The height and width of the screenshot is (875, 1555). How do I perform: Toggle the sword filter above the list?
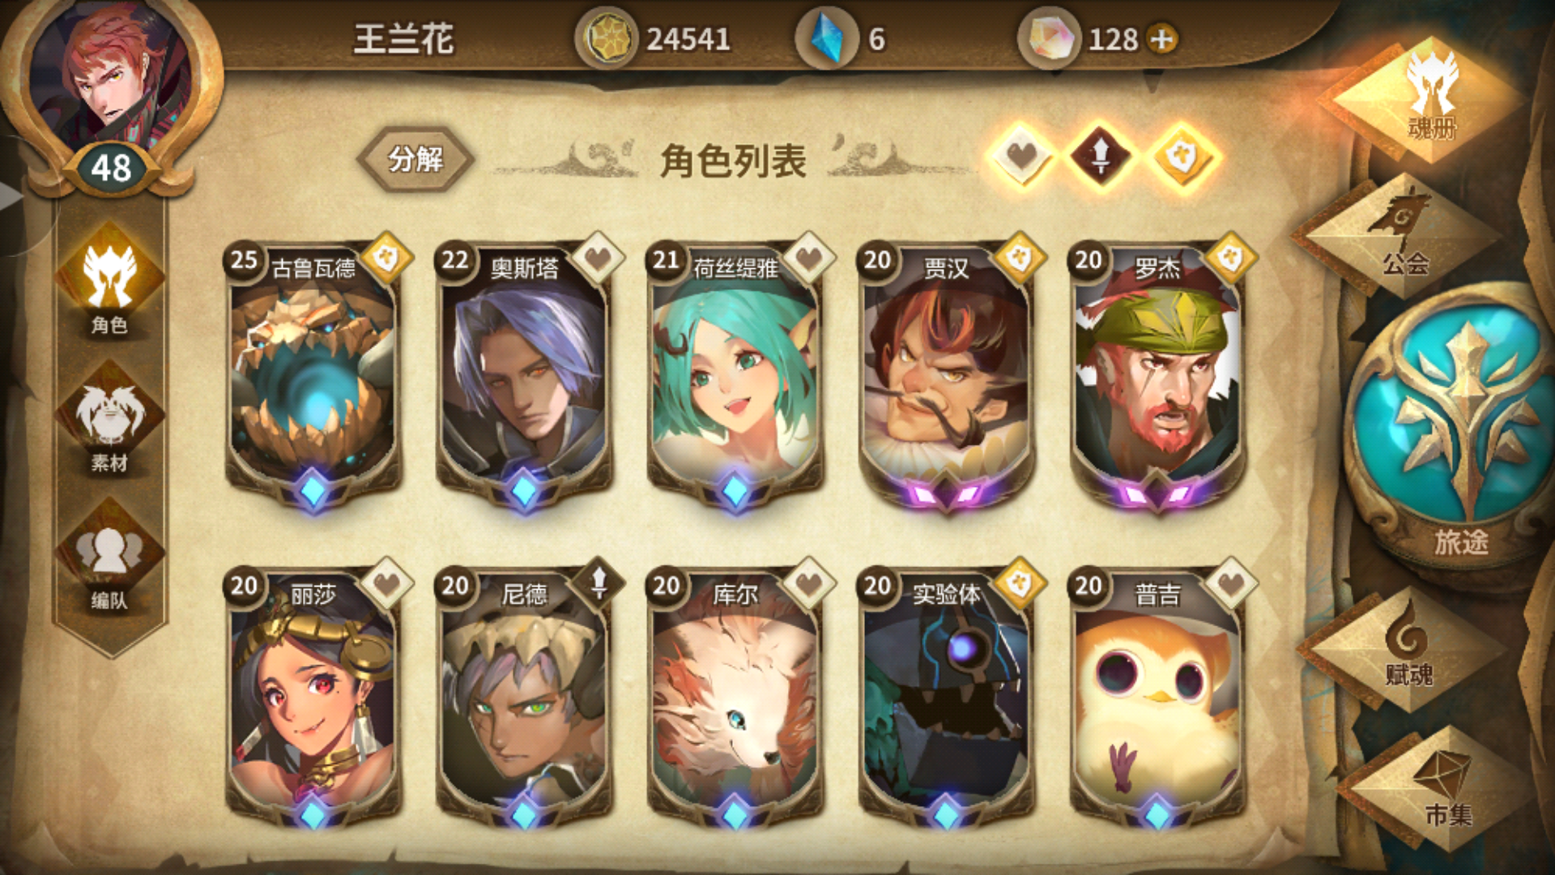[x=1101, y=154]
